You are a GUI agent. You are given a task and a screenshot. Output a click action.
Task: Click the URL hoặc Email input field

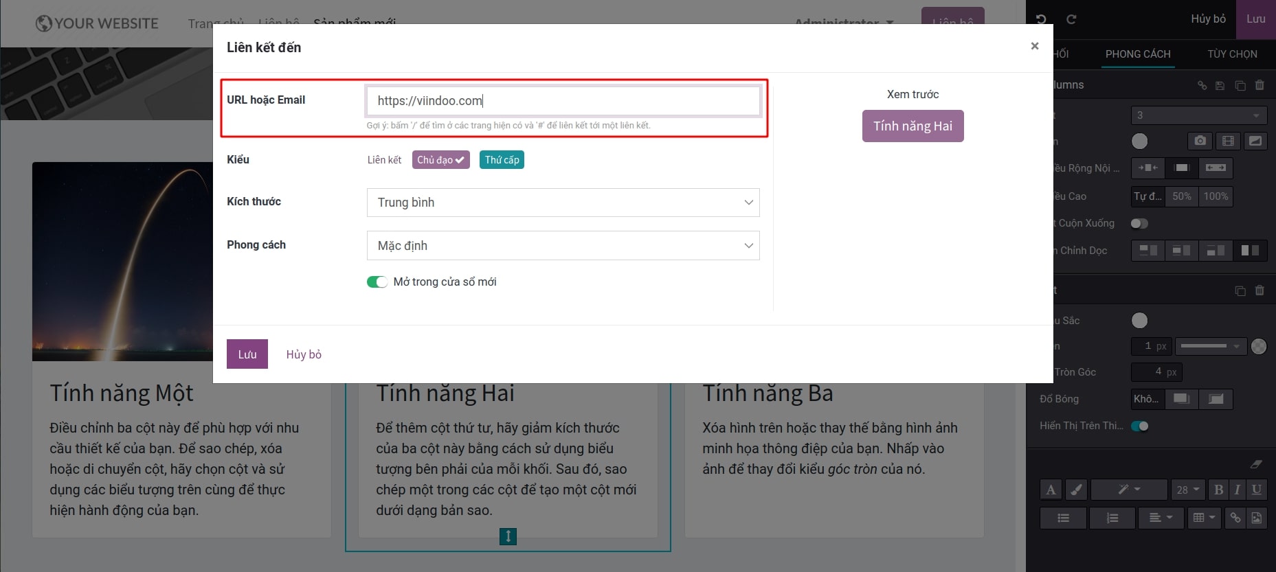(563, 101)
